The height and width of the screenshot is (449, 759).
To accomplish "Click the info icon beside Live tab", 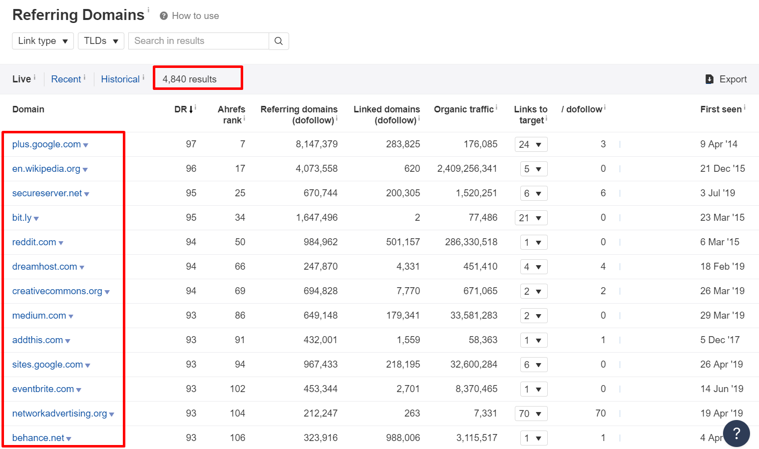I will [34, 77].
